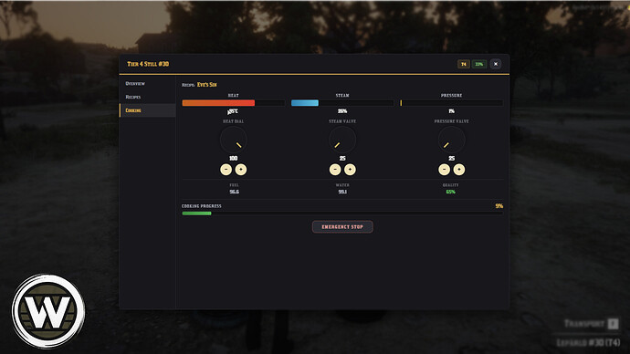The height and width of the screenshot is (354, 630).
Task: Click the Steam Valve value 25
Action: [342, 159]
